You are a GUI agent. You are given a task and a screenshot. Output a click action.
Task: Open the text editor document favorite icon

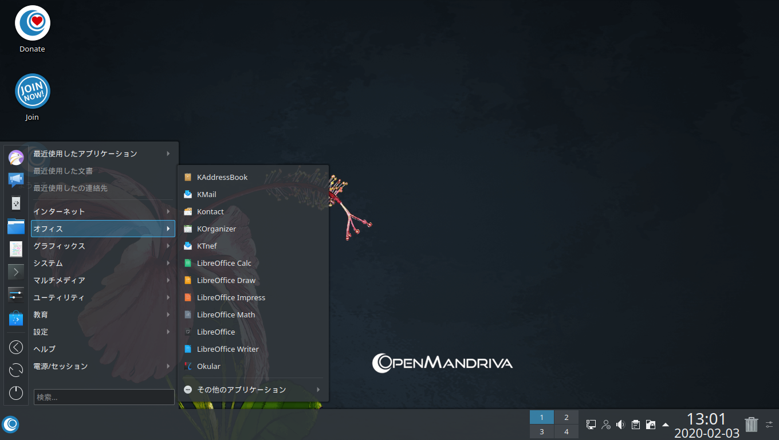coord(16,249)
